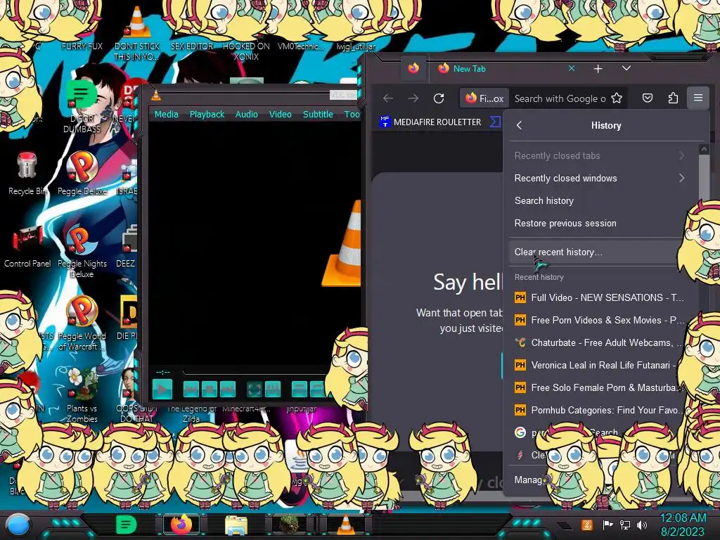This screenshot has width=720, height=540.
Task: Open a new tab with the plus icon
Action: [x=598, y=69]
